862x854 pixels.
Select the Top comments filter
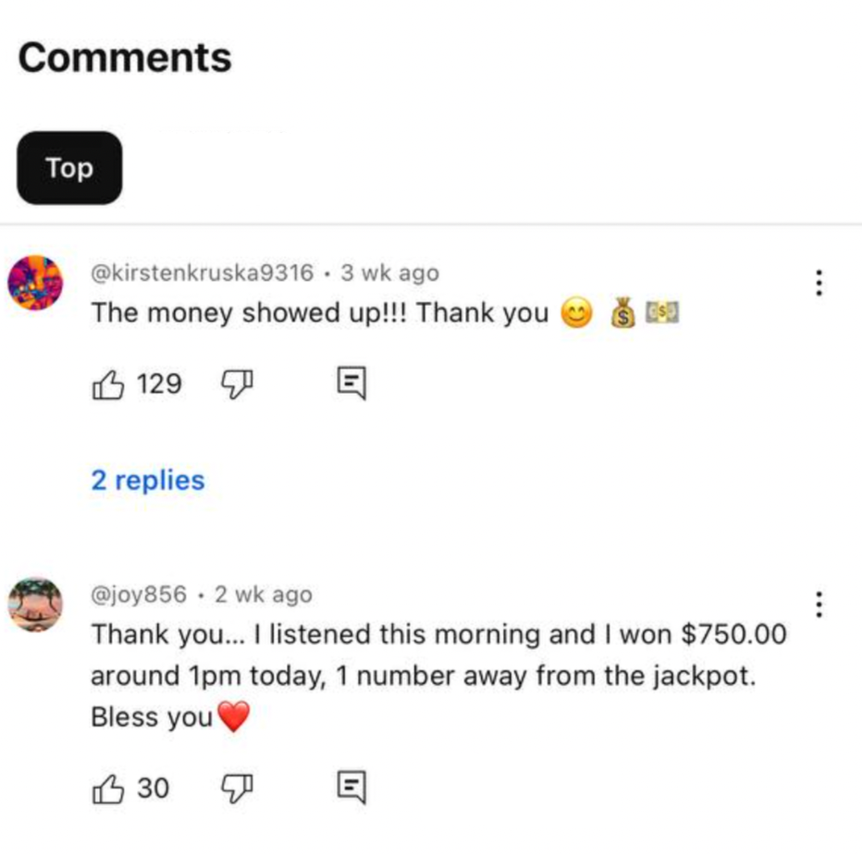[x=69, y=168]
